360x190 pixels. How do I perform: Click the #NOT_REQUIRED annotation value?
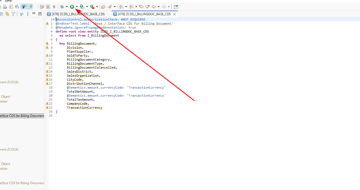coord(133,19)
